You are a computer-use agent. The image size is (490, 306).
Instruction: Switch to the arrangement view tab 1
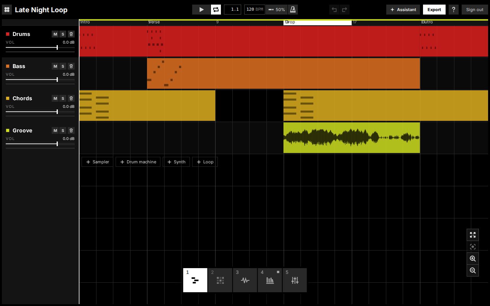pyautogui.click(x=195, y=280)
